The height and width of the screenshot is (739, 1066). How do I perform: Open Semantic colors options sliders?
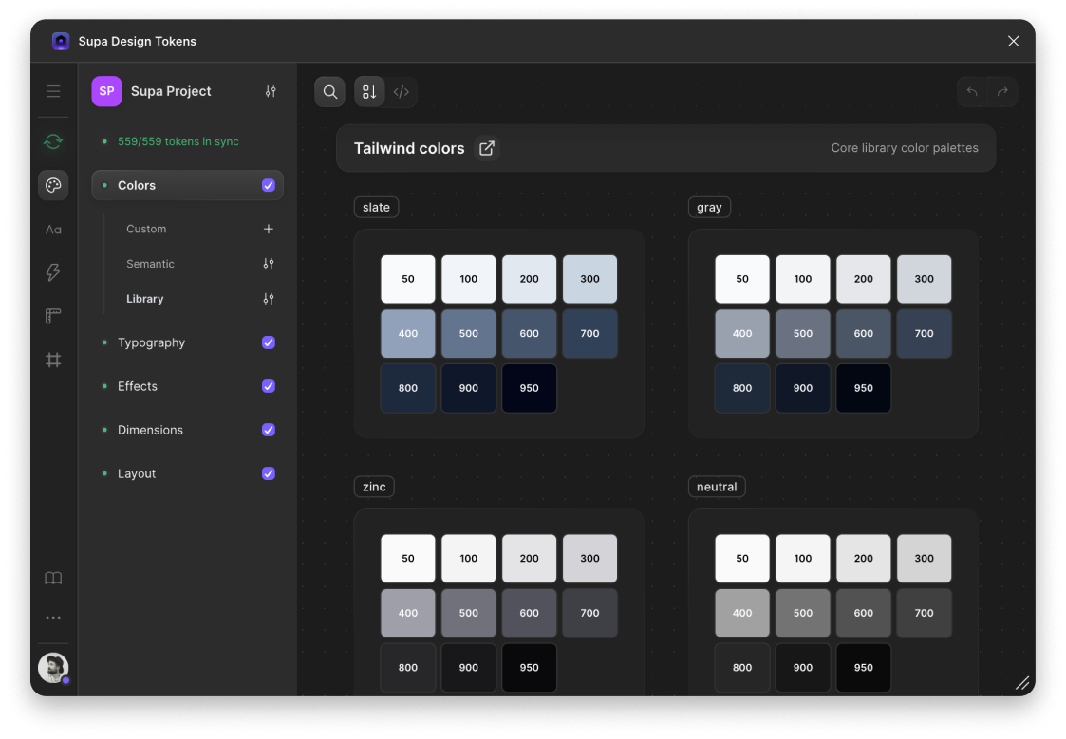click(269, 264)
